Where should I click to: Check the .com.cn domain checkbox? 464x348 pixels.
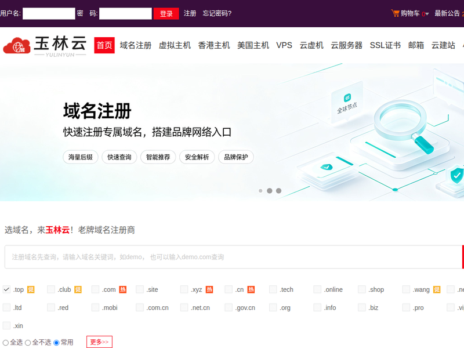point(140,307)
